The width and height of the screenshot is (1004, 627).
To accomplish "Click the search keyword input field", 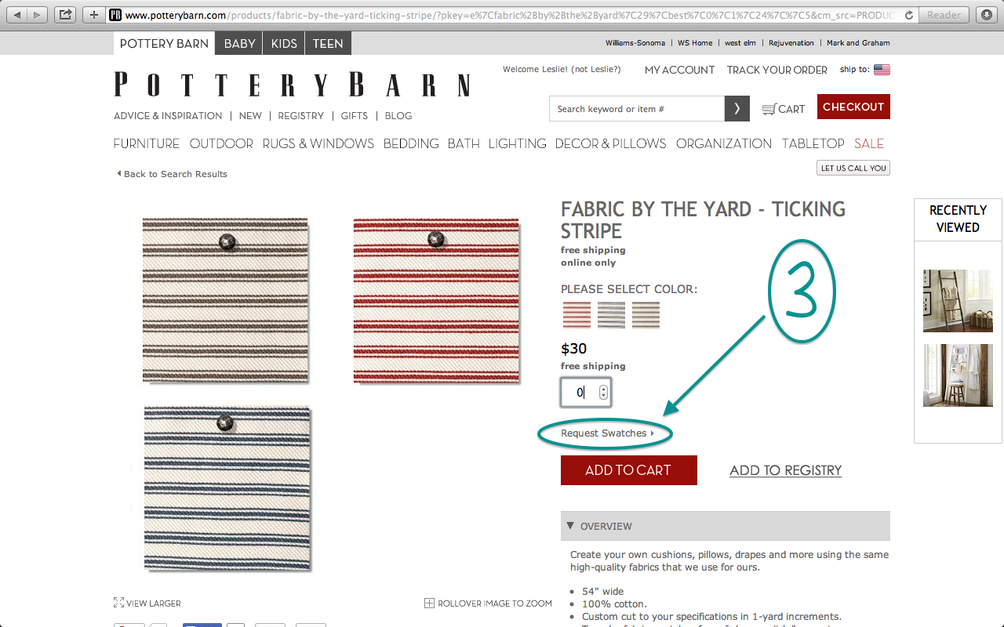I will (x=637, y=109).
